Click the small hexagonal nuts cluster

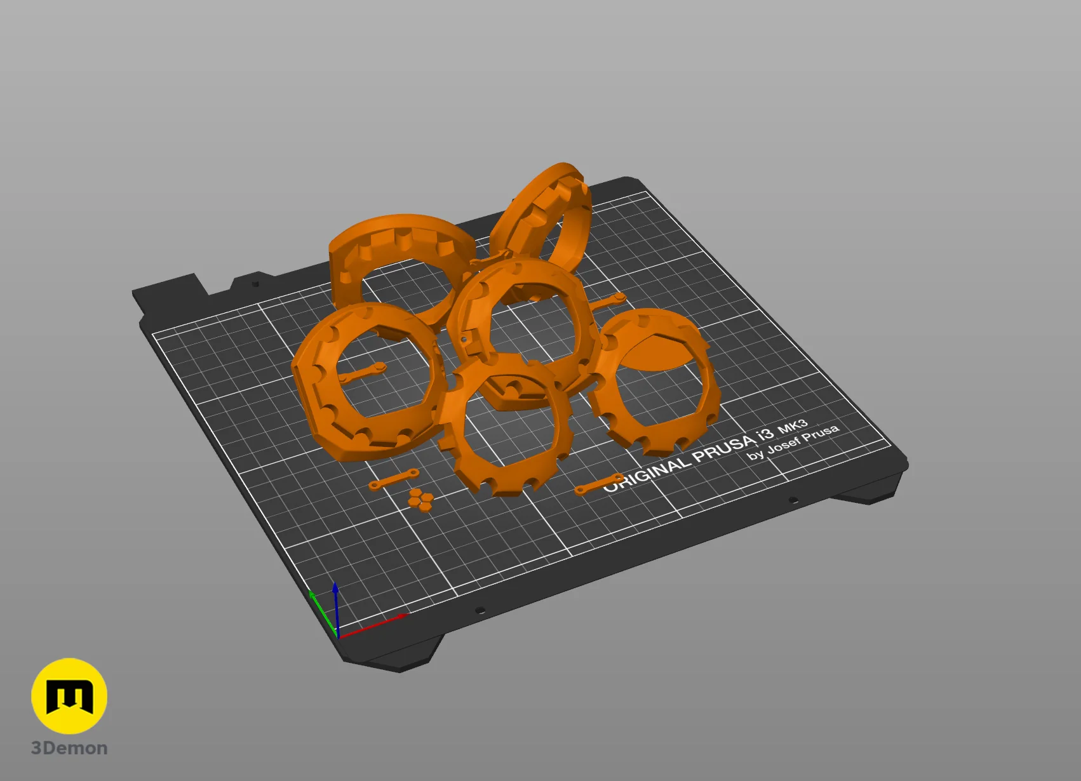420,498
